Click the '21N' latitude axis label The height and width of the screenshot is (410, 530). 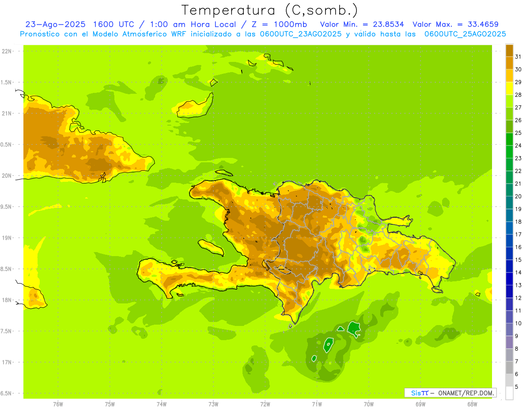click(7, 113)
